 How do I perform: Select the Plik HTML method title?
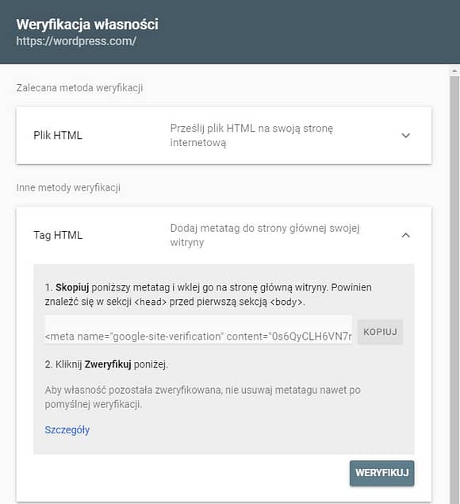pos(58,135)
